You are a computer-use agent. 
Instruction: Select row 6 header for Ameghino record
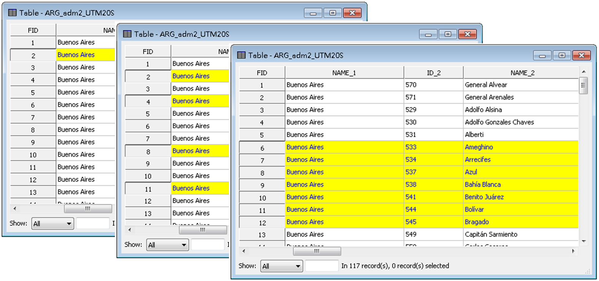click(262, 148)
